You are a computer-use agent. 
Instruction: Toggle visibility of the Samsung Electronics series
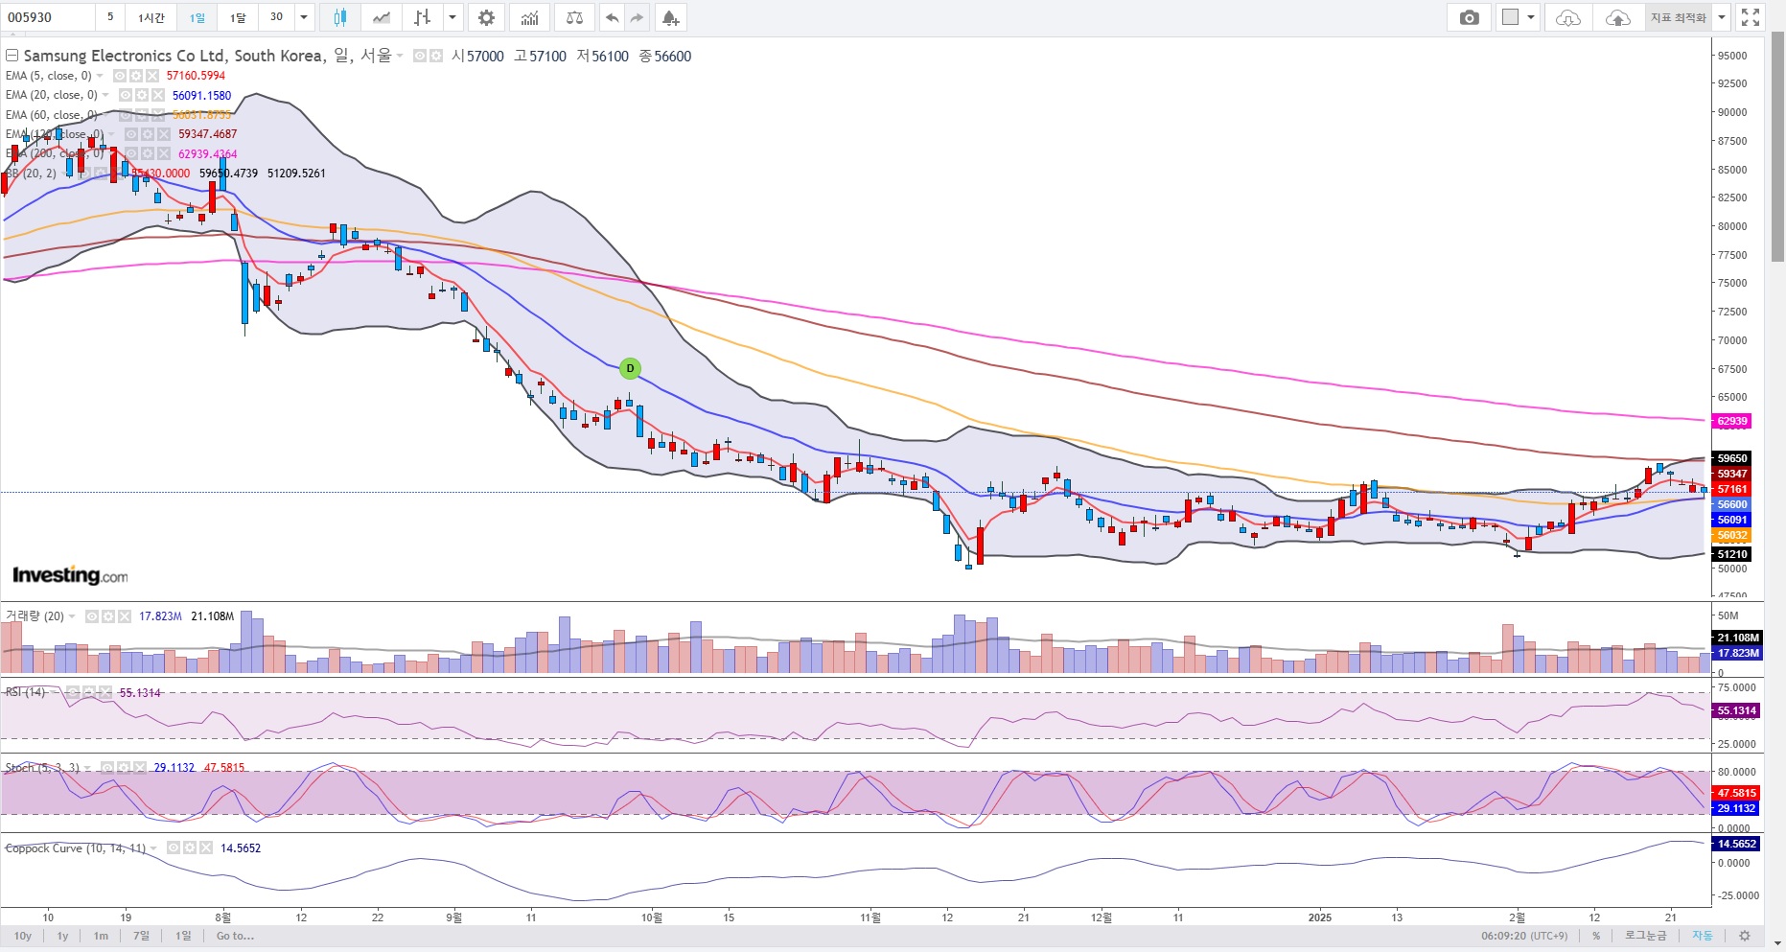click(420, 57)
